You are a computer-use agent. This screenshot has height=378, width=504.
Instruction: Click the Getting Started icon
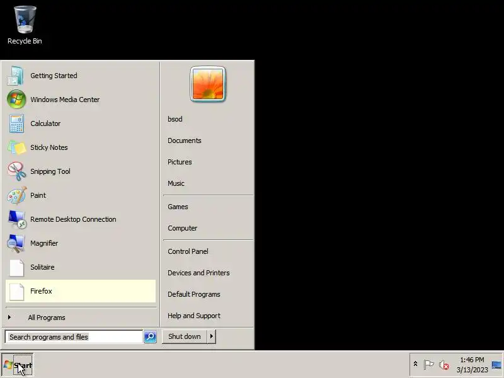tap(16, 76)
